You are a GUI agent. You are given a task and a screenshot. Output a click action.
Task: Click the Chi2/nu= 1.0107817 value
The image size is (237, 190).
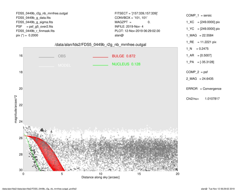[203, 99]
